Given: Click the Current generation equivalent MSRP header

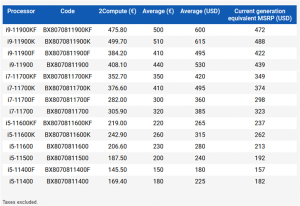Looking at the screenshot, I should 259,13.
